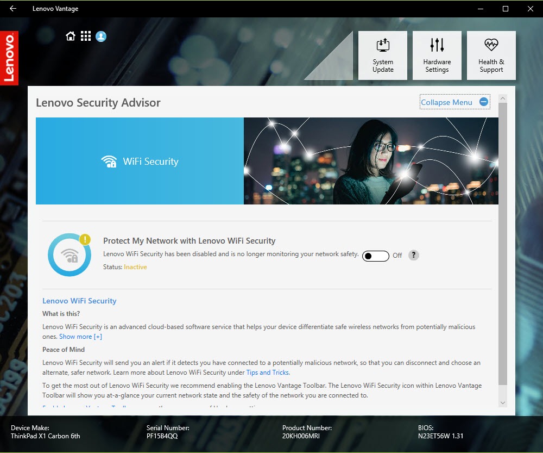Click scrollbar down arrow
The image size is (543, 453).
(503, 403)
